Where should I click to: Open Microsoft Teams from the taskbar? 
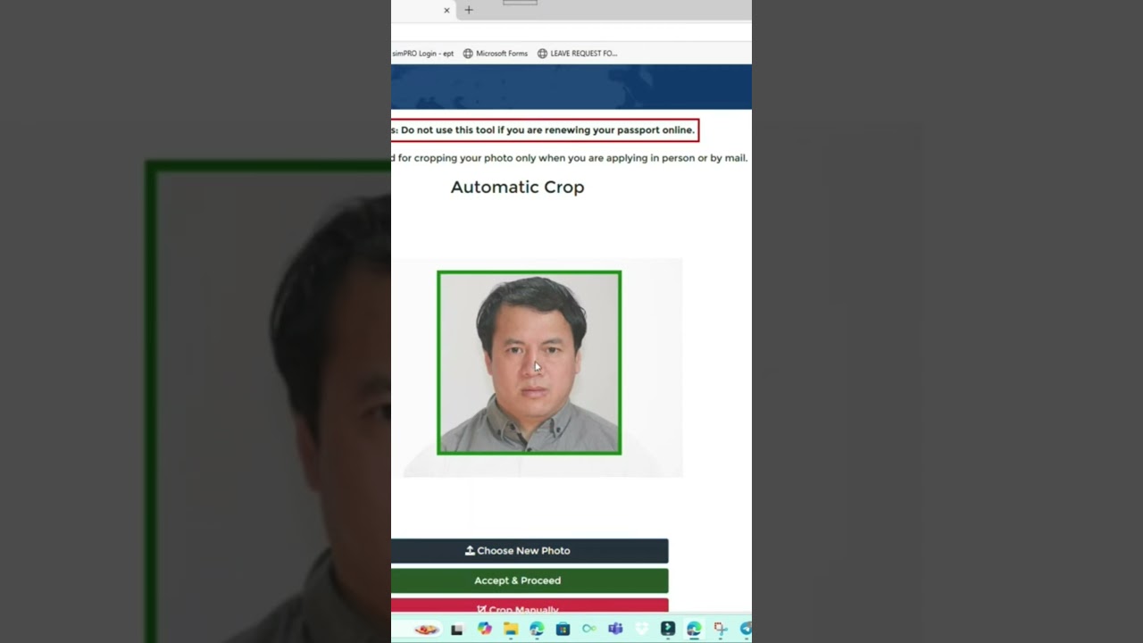click(x=615, y=629)
